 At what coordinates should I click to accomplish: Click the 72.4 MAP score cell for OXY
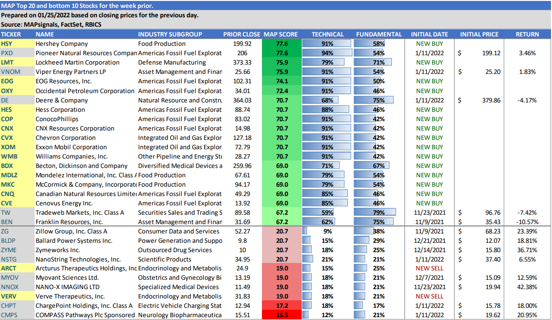(282, 91)
